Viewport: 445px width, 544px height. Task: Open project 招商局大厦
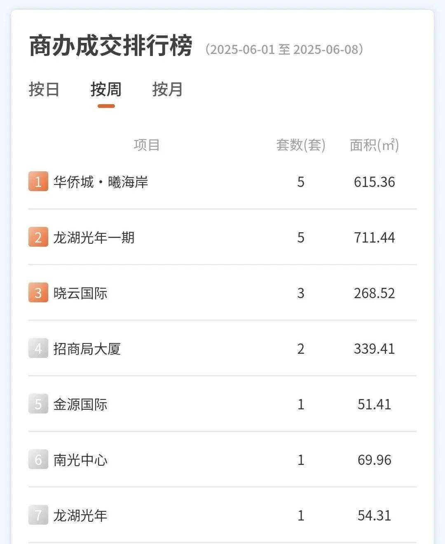point(87,349)
